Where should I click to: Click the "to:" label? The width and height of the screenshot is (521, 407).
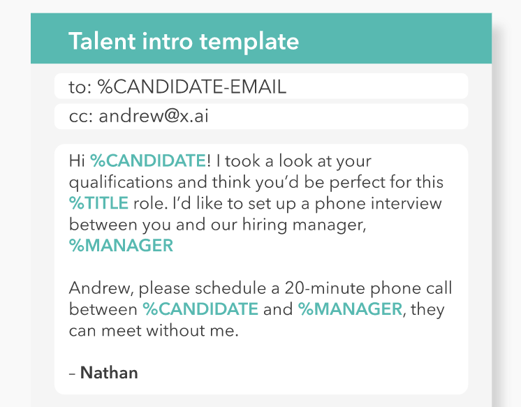pyautogui.click(x=80, y=87)
